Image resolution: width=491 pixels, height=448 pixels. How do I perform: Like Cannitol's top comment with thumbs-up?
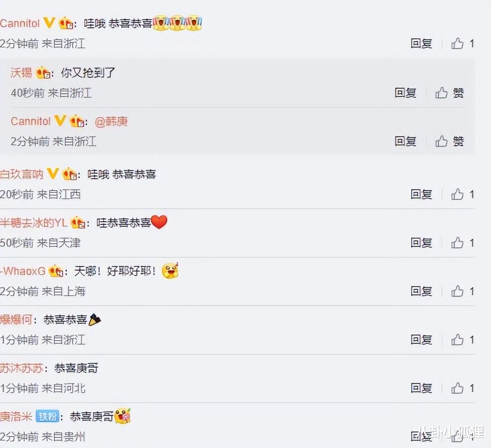457,43
